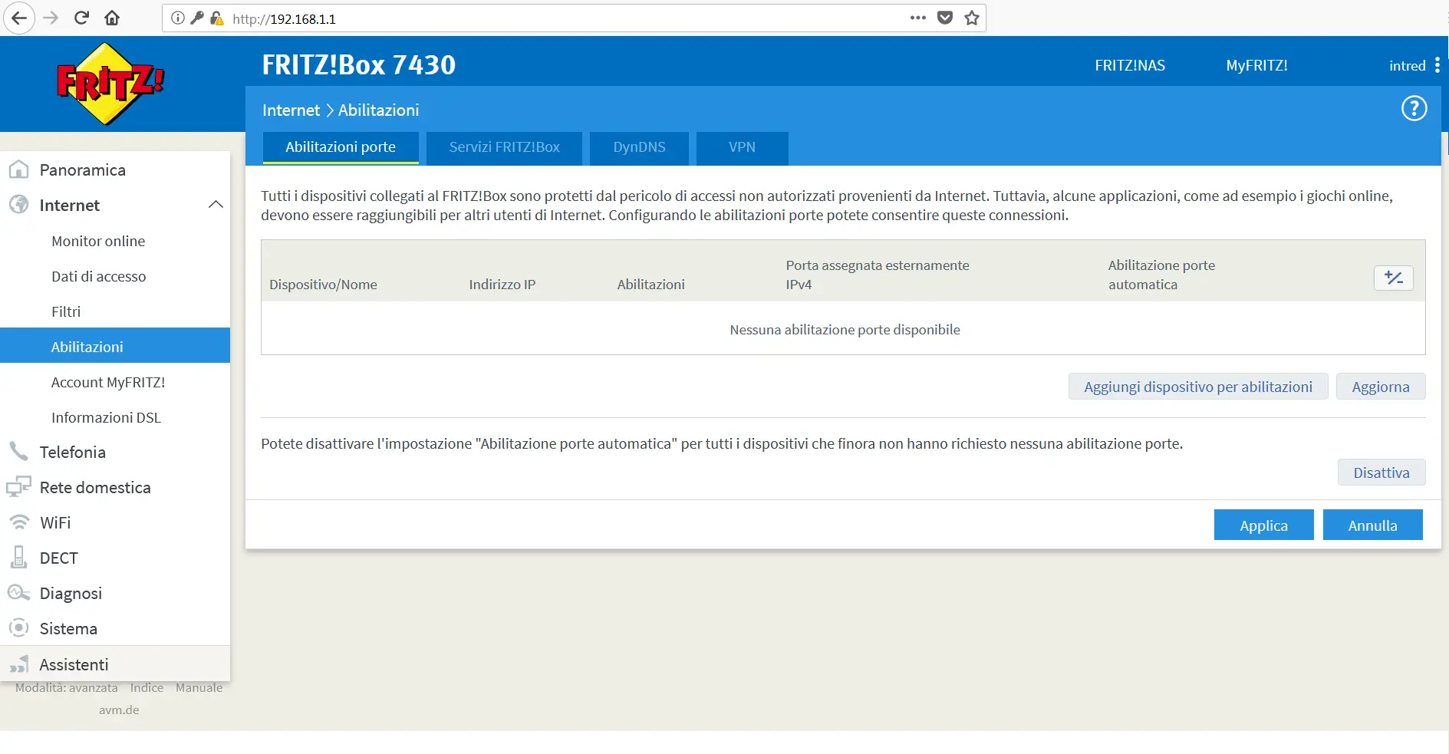This screenshot has width=1449, height=754.
Task: Click the DECT handset icon
Action: 18,557
